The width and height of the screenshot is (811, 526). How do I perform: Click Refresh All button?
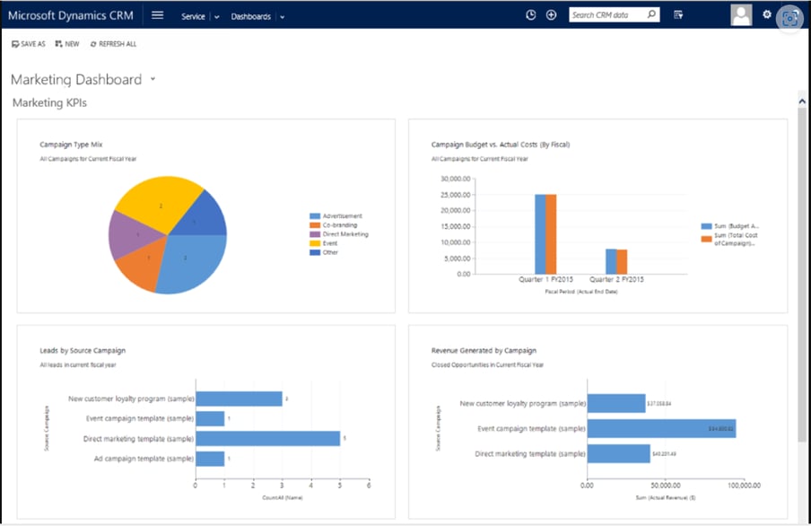pos(113,44)
